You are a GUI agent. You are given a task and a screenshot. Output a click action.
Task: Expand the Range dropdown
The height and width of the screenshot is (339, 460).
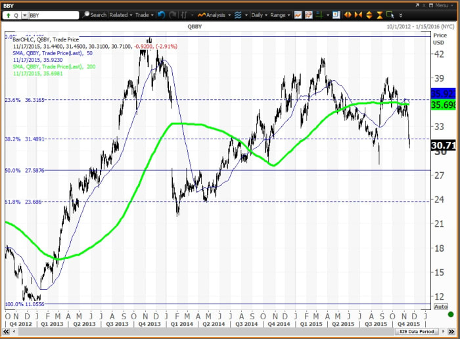[x=279, y=14]
